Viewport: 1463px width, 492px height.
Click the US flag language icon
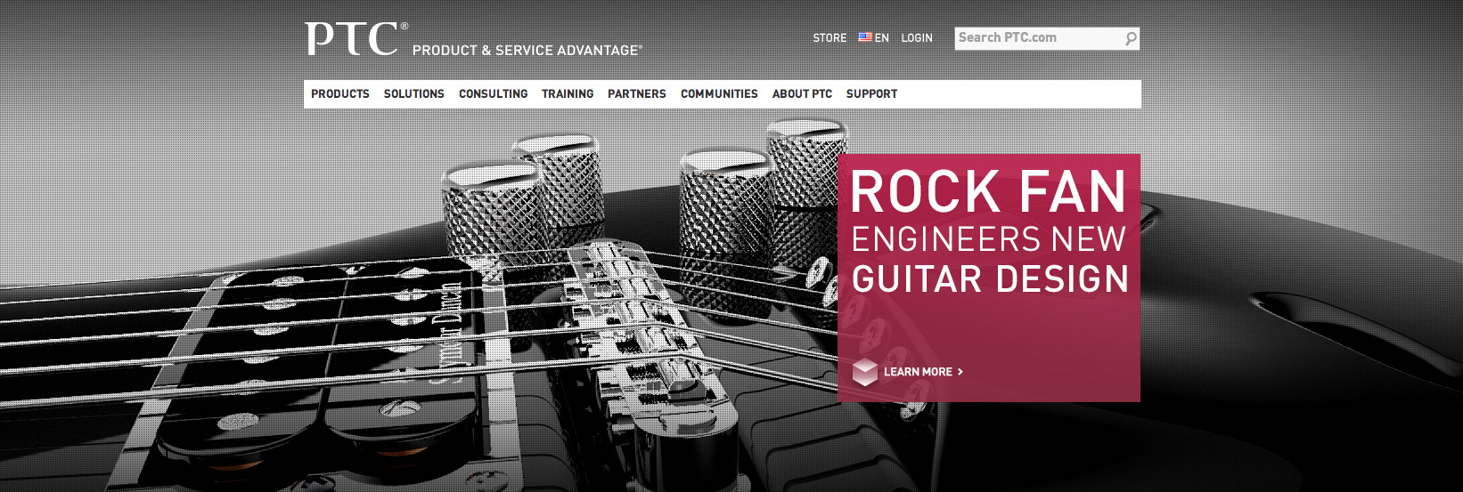pos(864,37)
